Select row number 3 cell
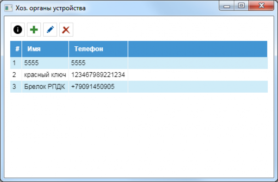Screen dimensions: 278x182 16,87
